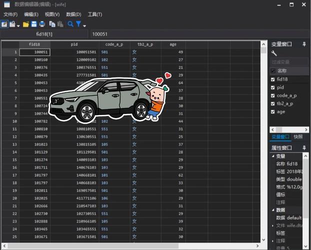Uncheck the age variable checkbox

point(272,111)
